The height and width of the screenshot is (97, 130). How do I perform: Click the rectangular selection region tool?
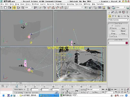tap(6, 8)
